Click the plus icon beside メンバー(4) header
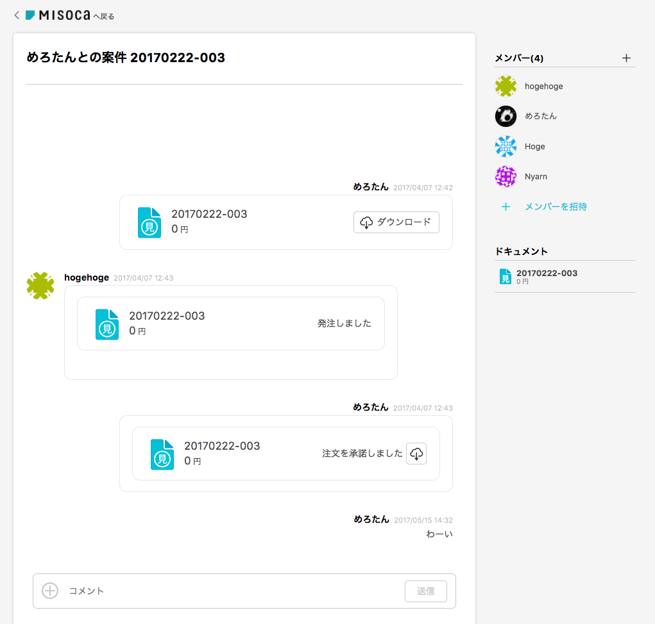The height and width of the screenshot is (624, 655). tap(625, 58)
